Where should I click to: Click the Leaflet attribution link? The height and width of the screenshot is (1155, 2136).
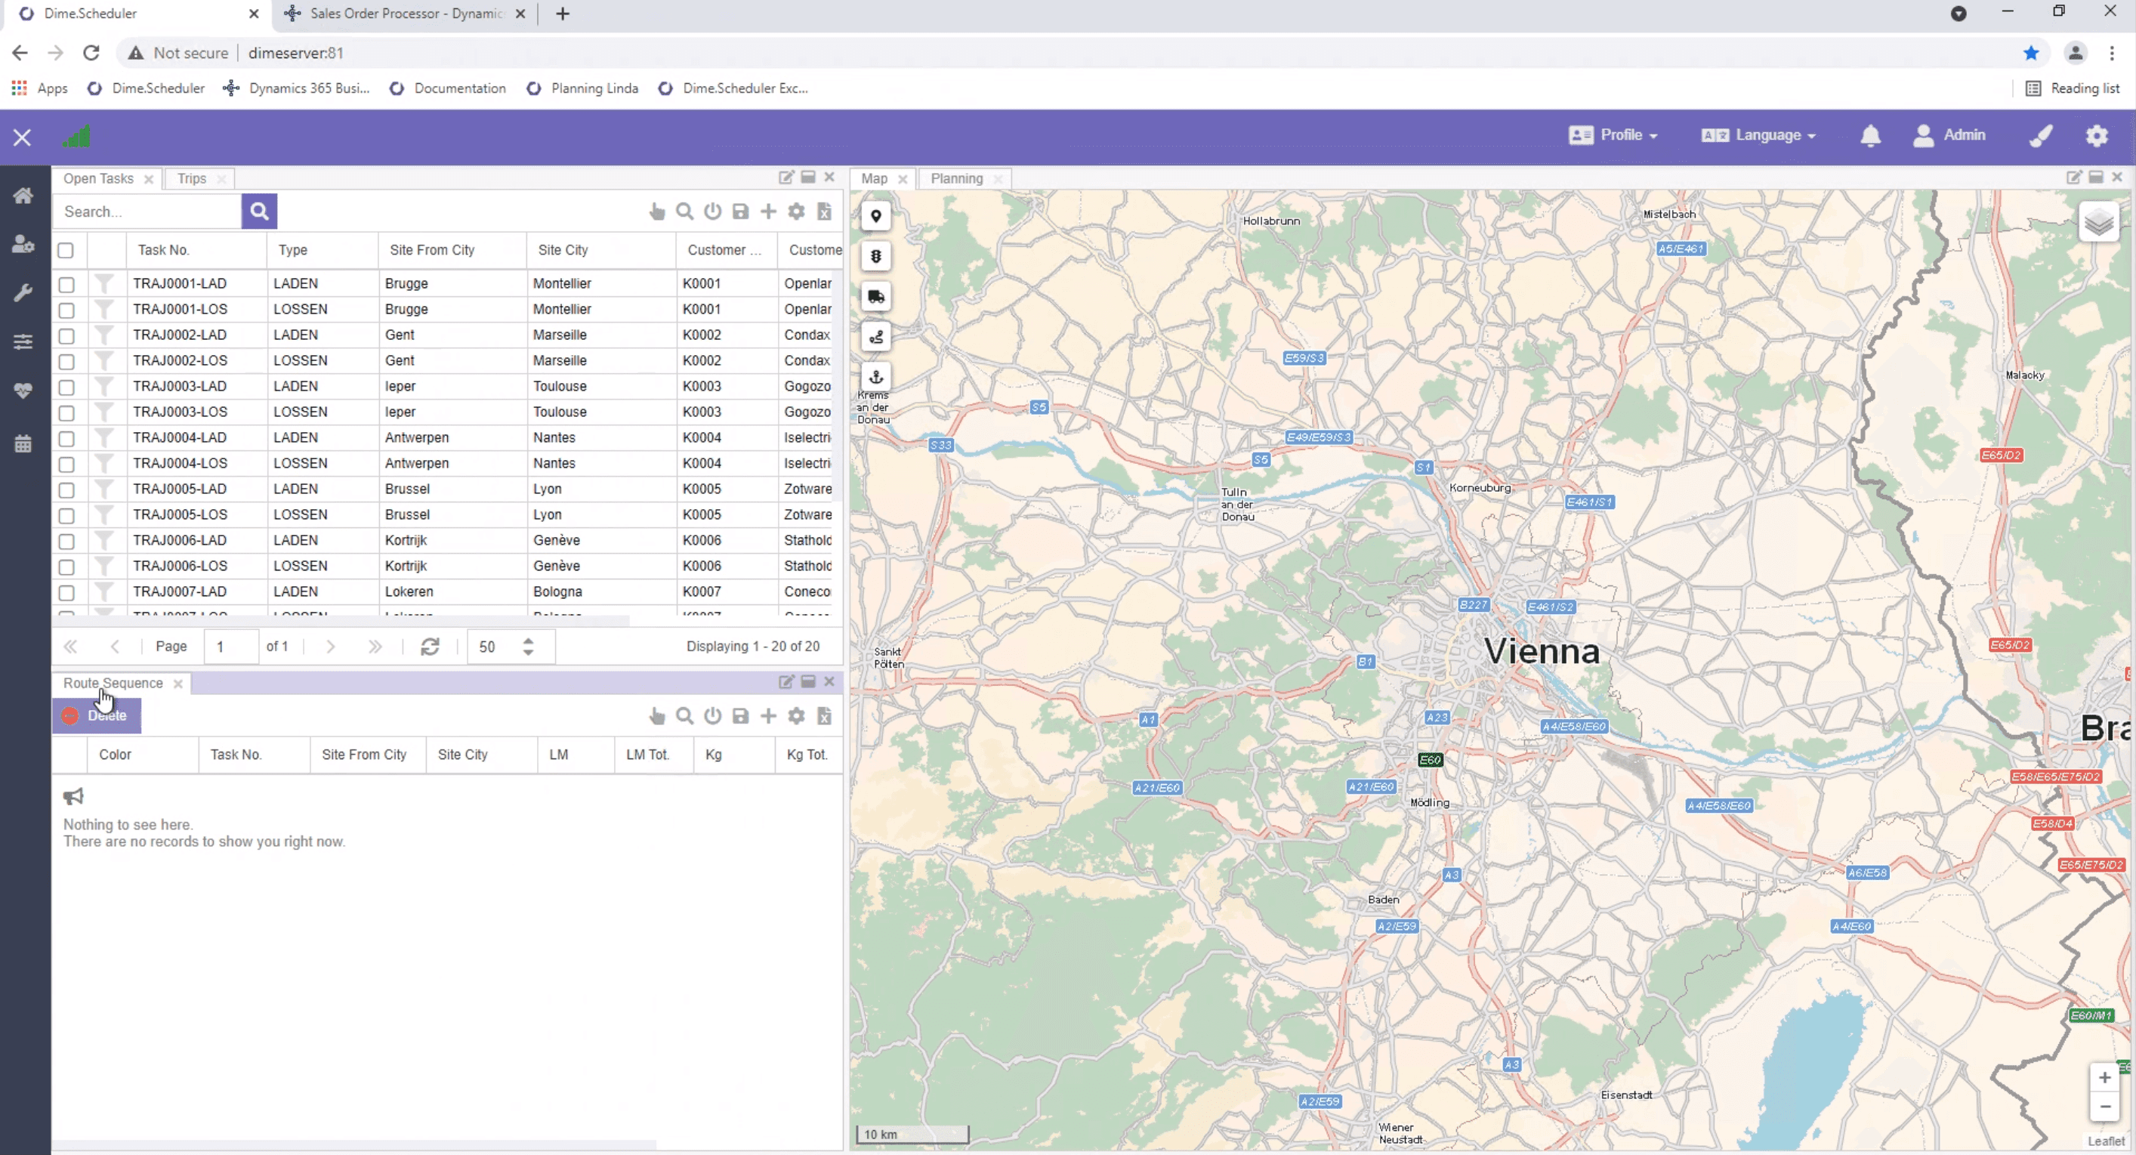coord(2107,1140)
